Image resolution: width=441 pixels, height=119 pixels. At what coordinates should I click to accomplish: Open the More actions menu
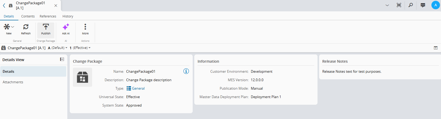pos(85,29)
